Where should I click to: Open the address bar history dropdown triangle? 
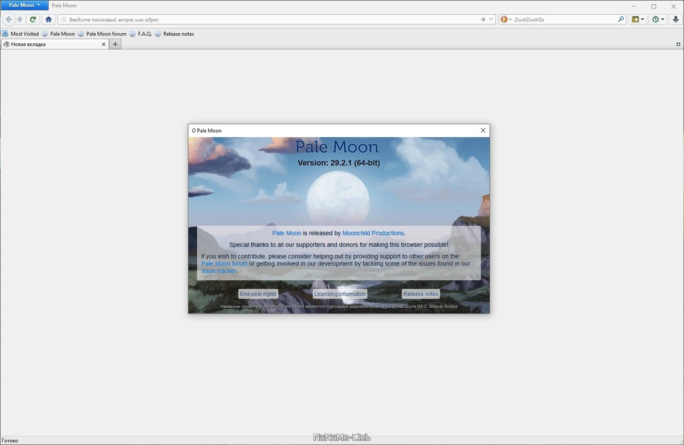[491, 19]
